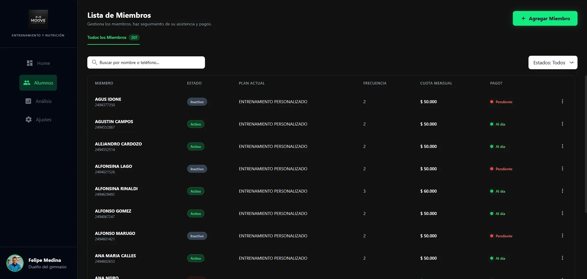This screenshot has height=279, width=587.
Task: Open options menu for AGUS IDONE
Action: coord(562,101)
